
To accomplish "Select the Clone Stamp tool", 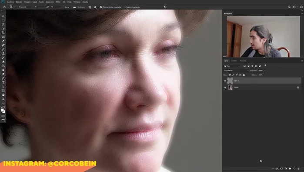I will pyautogui.click(x=3, y=53).
